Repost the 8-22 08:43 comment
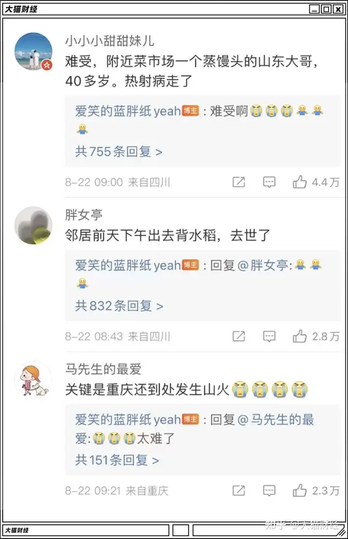 click(239, 336)
